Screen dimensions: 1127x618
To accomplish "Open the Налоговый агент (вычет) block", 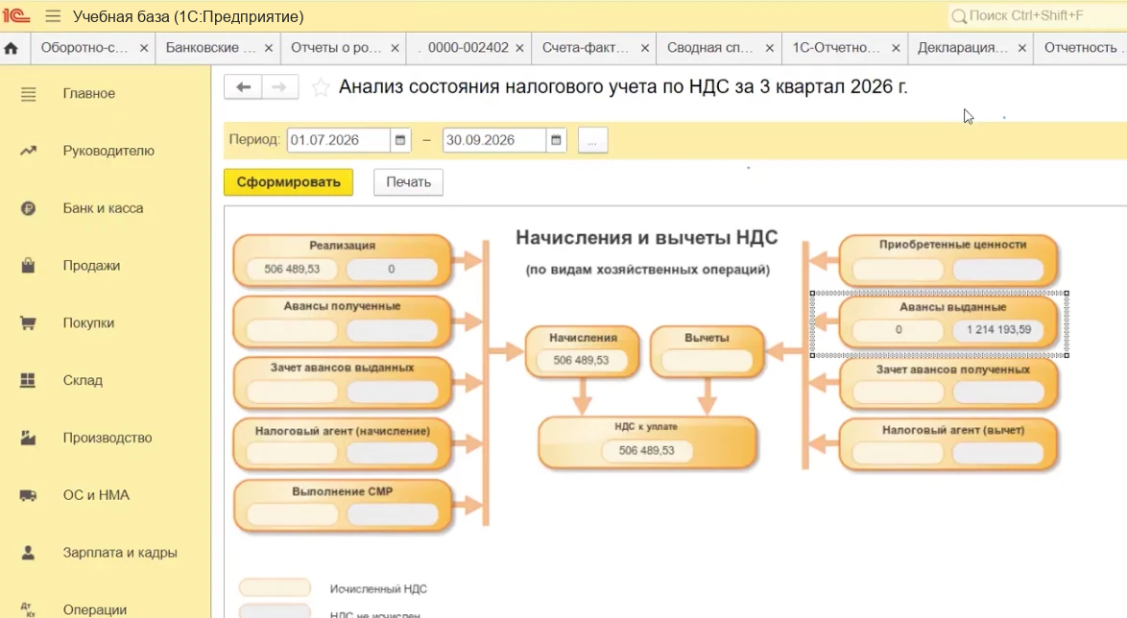I will click(x=948, y=445).
